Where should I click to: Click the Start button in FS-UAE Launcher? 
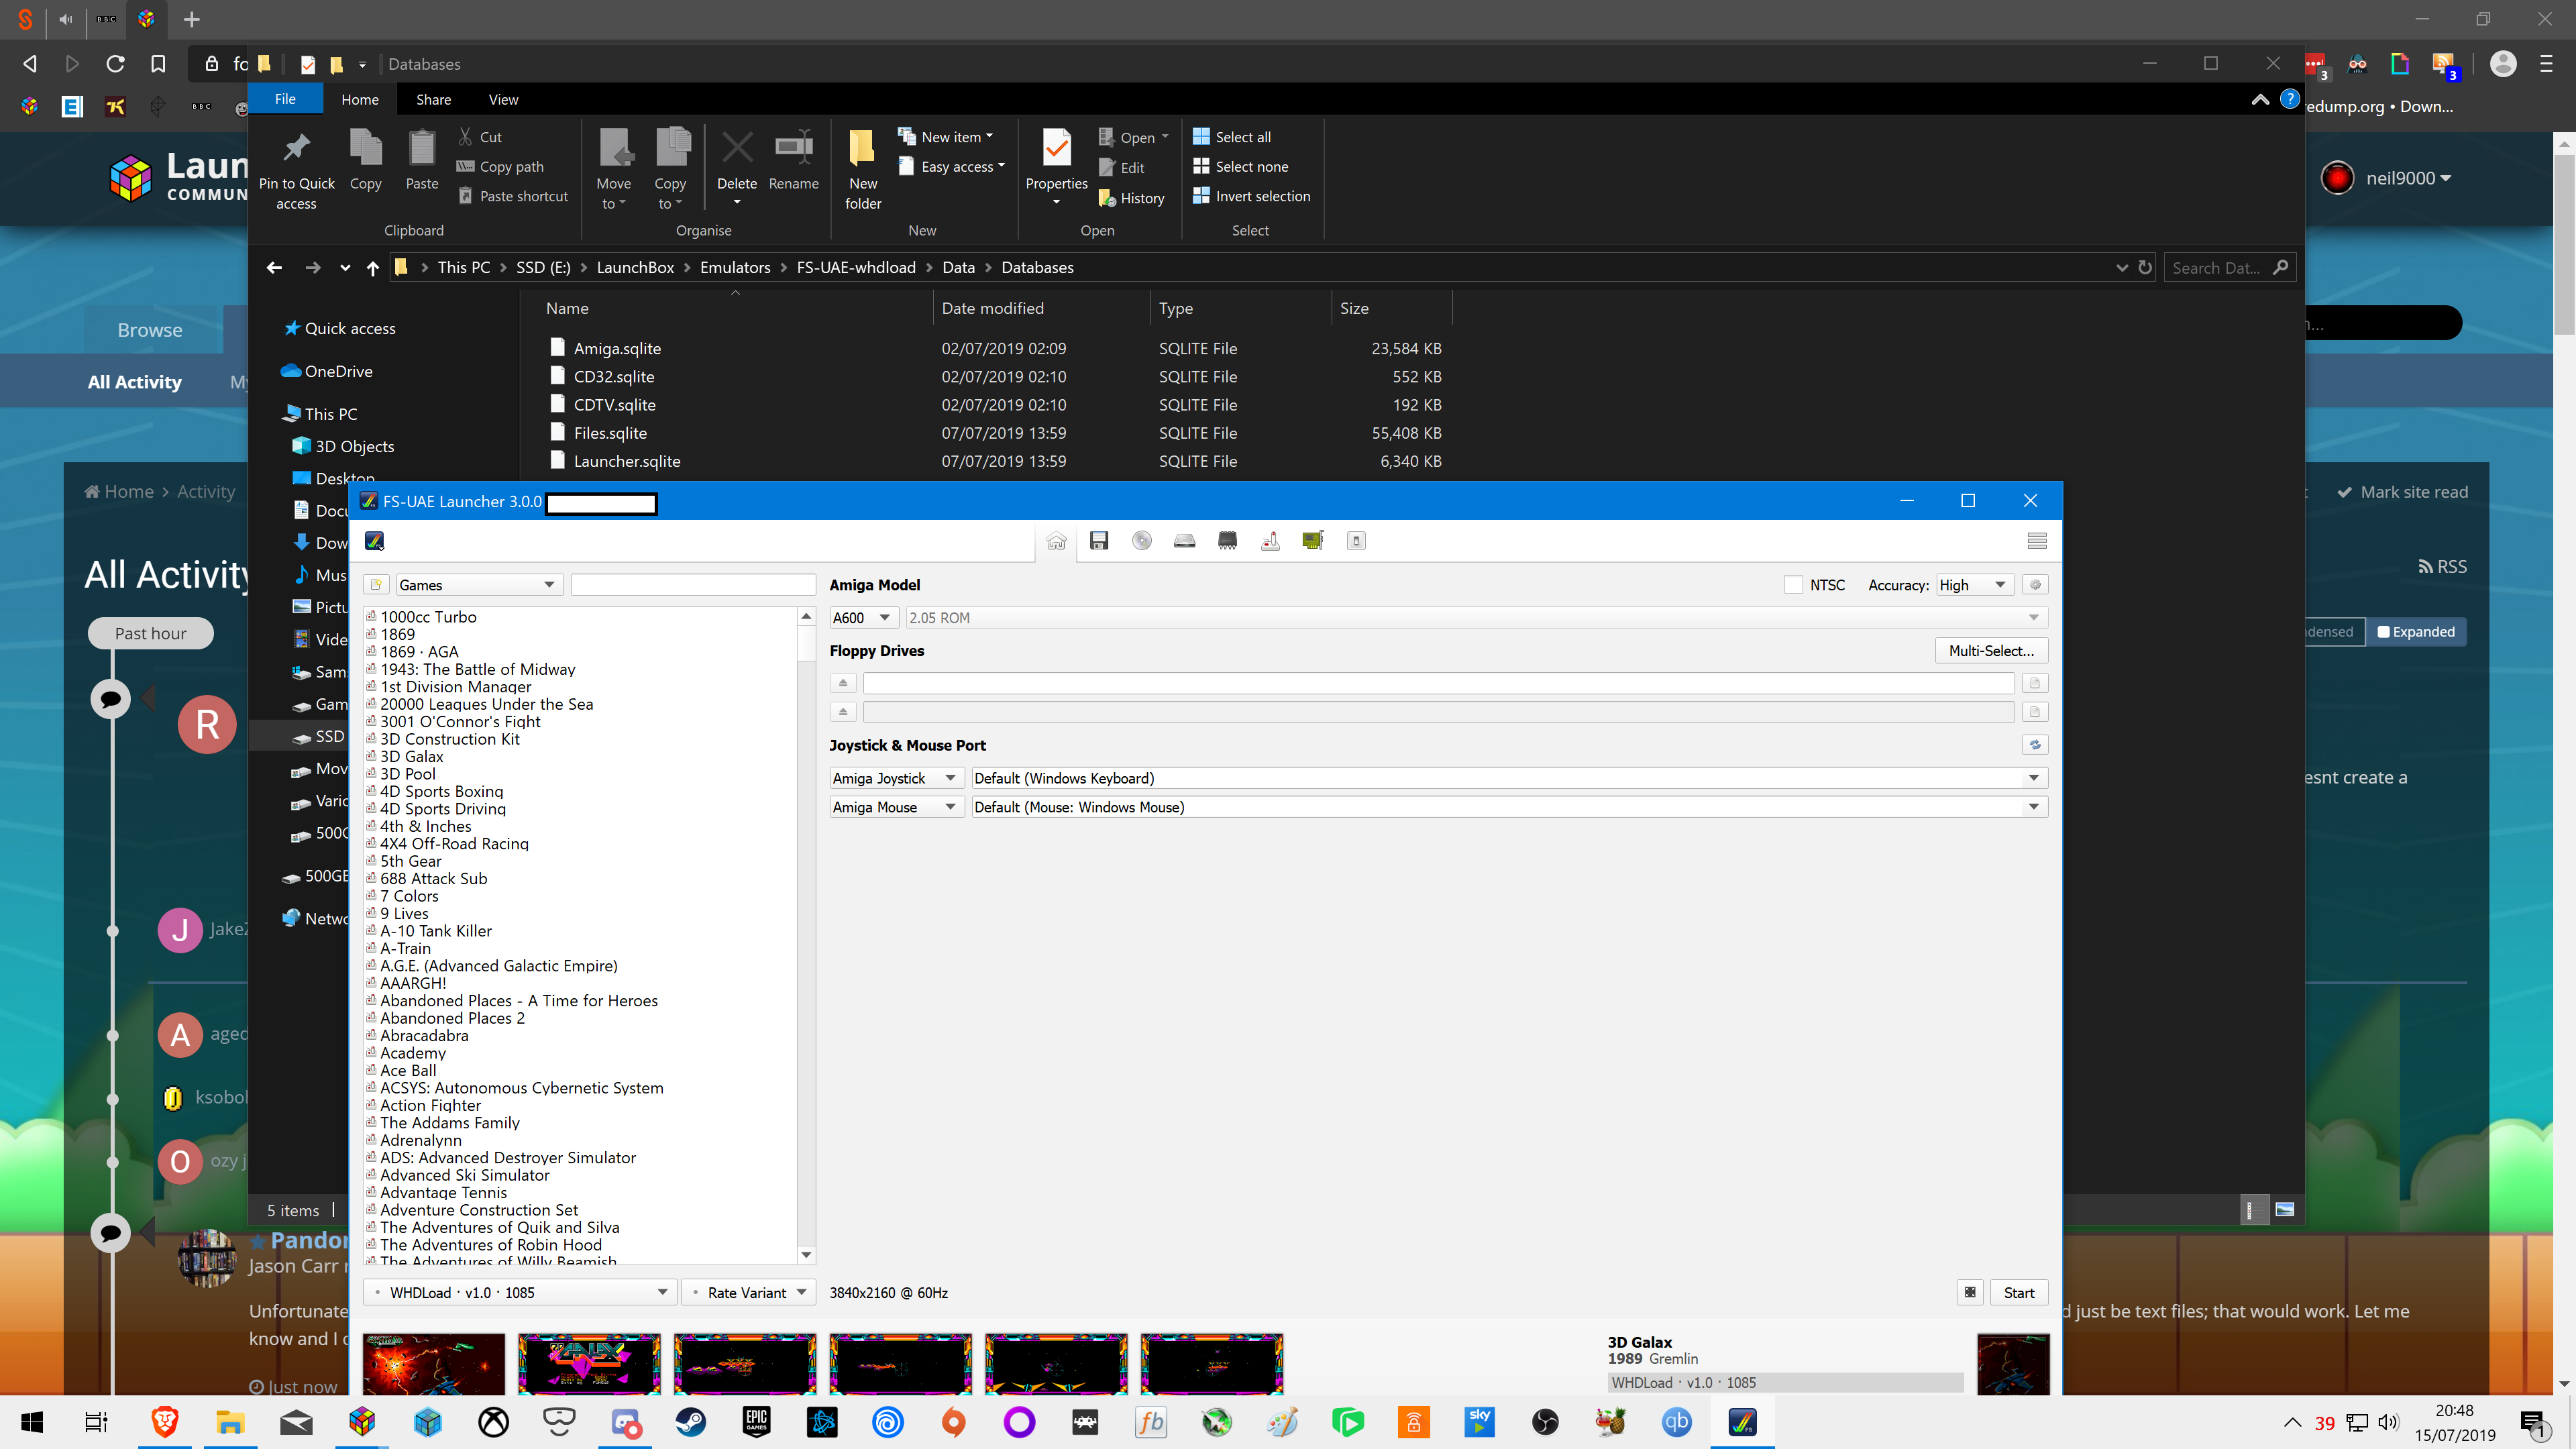click(x=2018, y=1292)
